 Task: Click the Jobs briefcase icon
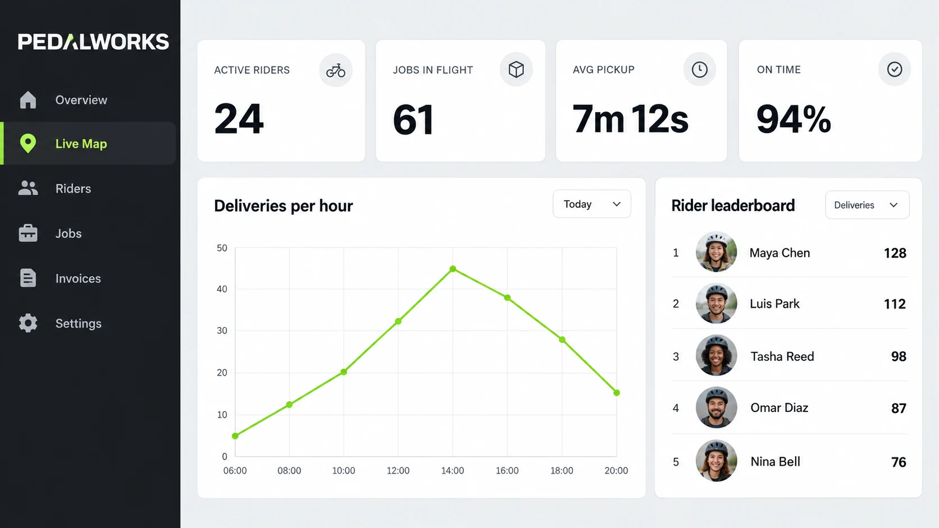point(28,233)
